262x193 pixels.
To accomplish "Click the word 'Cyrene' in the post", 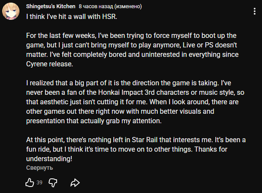I will pos(38,64).
